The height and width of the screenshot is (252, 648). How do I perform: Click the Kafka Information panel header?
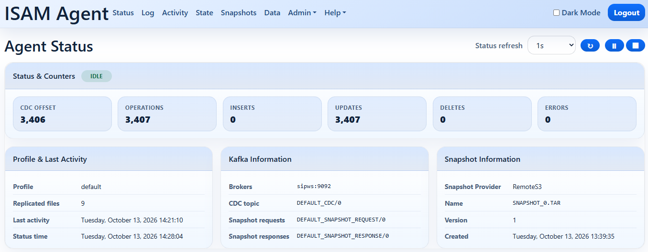click(x=325, y=159)
